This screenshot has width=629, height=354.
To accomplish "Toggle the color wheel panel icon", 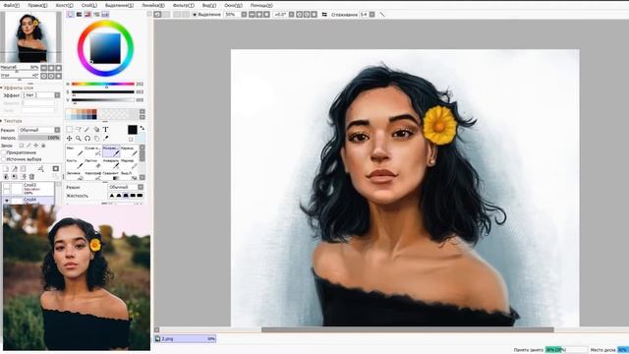I will coord(71,15).
